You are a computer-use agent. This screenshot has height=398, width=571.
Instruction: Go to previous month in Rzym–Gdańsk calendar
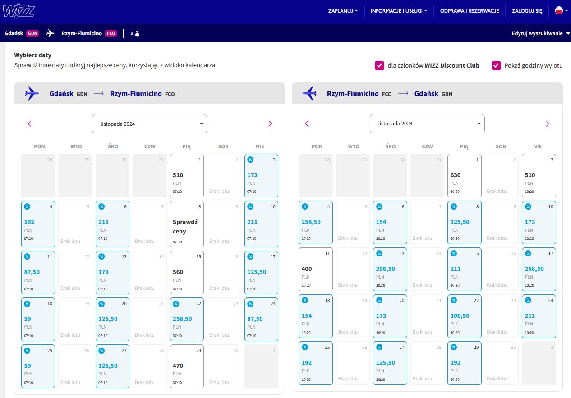click(307, 124)
